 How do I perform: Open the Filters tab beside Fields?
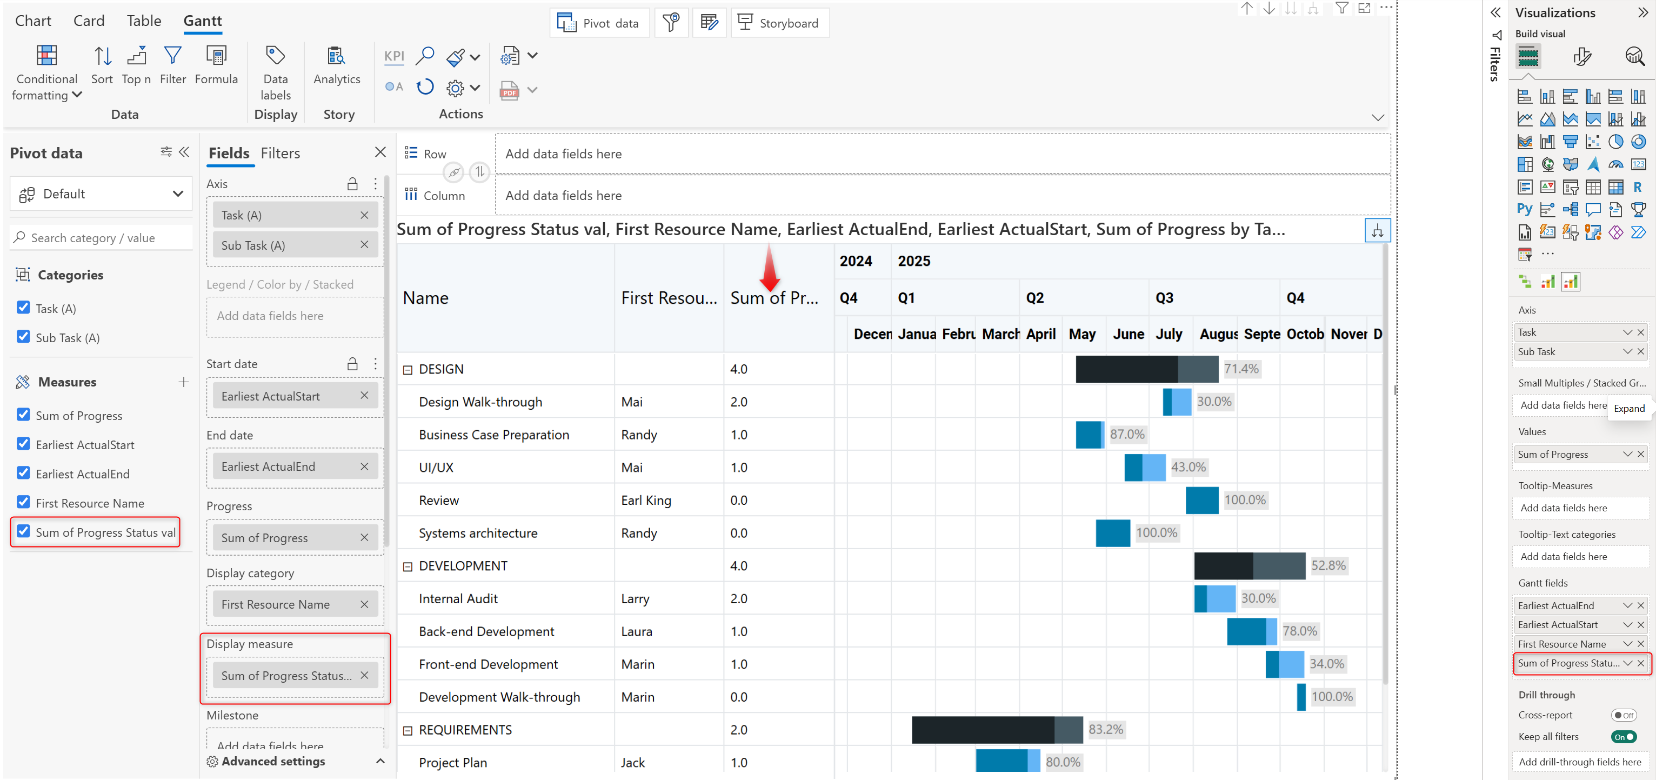pyautogui.click(x=281, y=153)
